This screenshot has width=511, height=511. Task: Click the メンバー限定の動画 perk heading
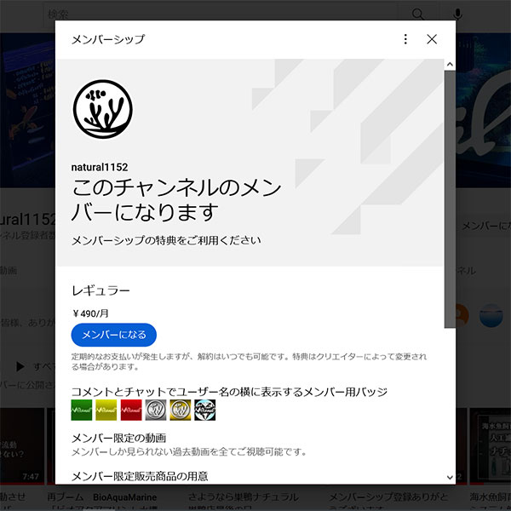click(x=118, y=438)
